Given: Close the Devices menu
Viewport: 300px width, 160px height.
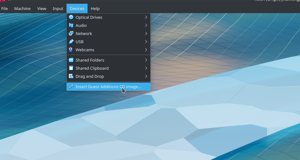Looking at the screenshot, I should click(77, 8).
